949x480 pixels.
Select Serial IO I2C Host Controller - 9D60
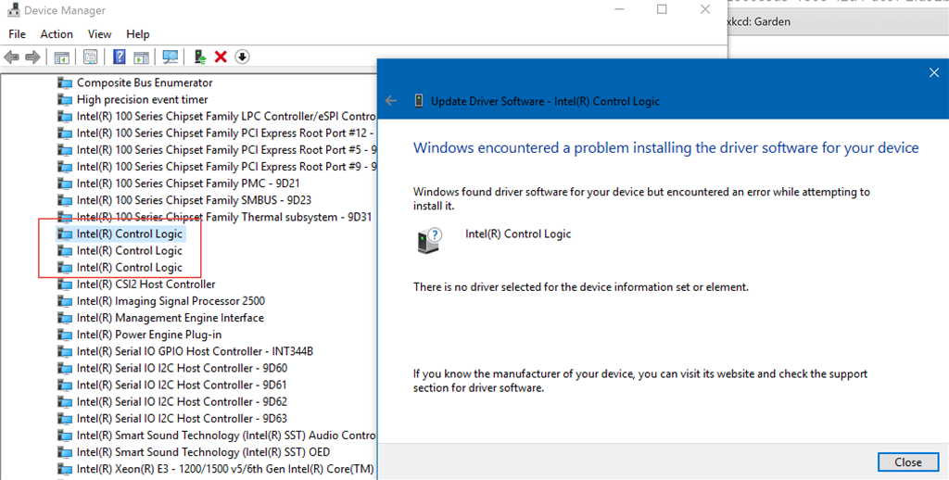point(171,368)
